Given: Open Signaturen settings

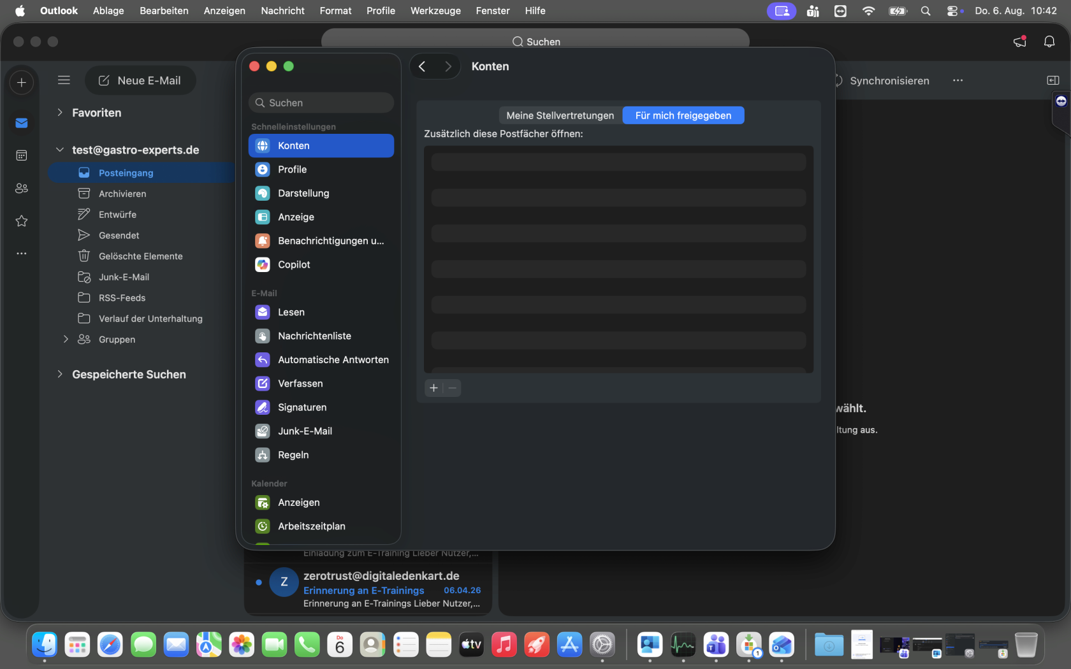Looking at the screenshot, I should point(321,407).
